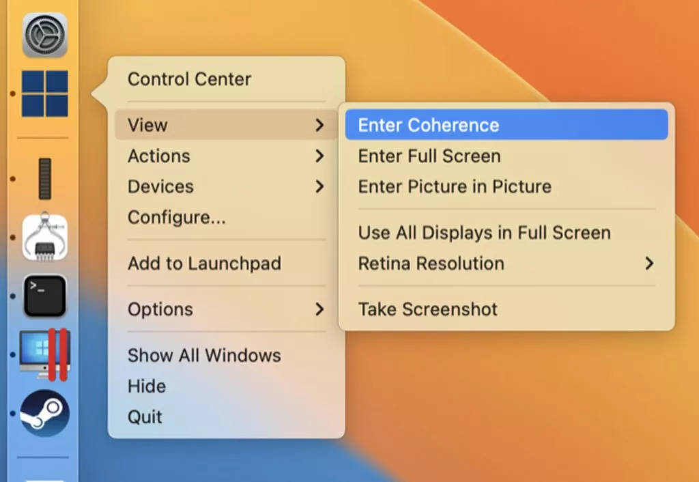Expand the Actions submenu

click(225, 156)
